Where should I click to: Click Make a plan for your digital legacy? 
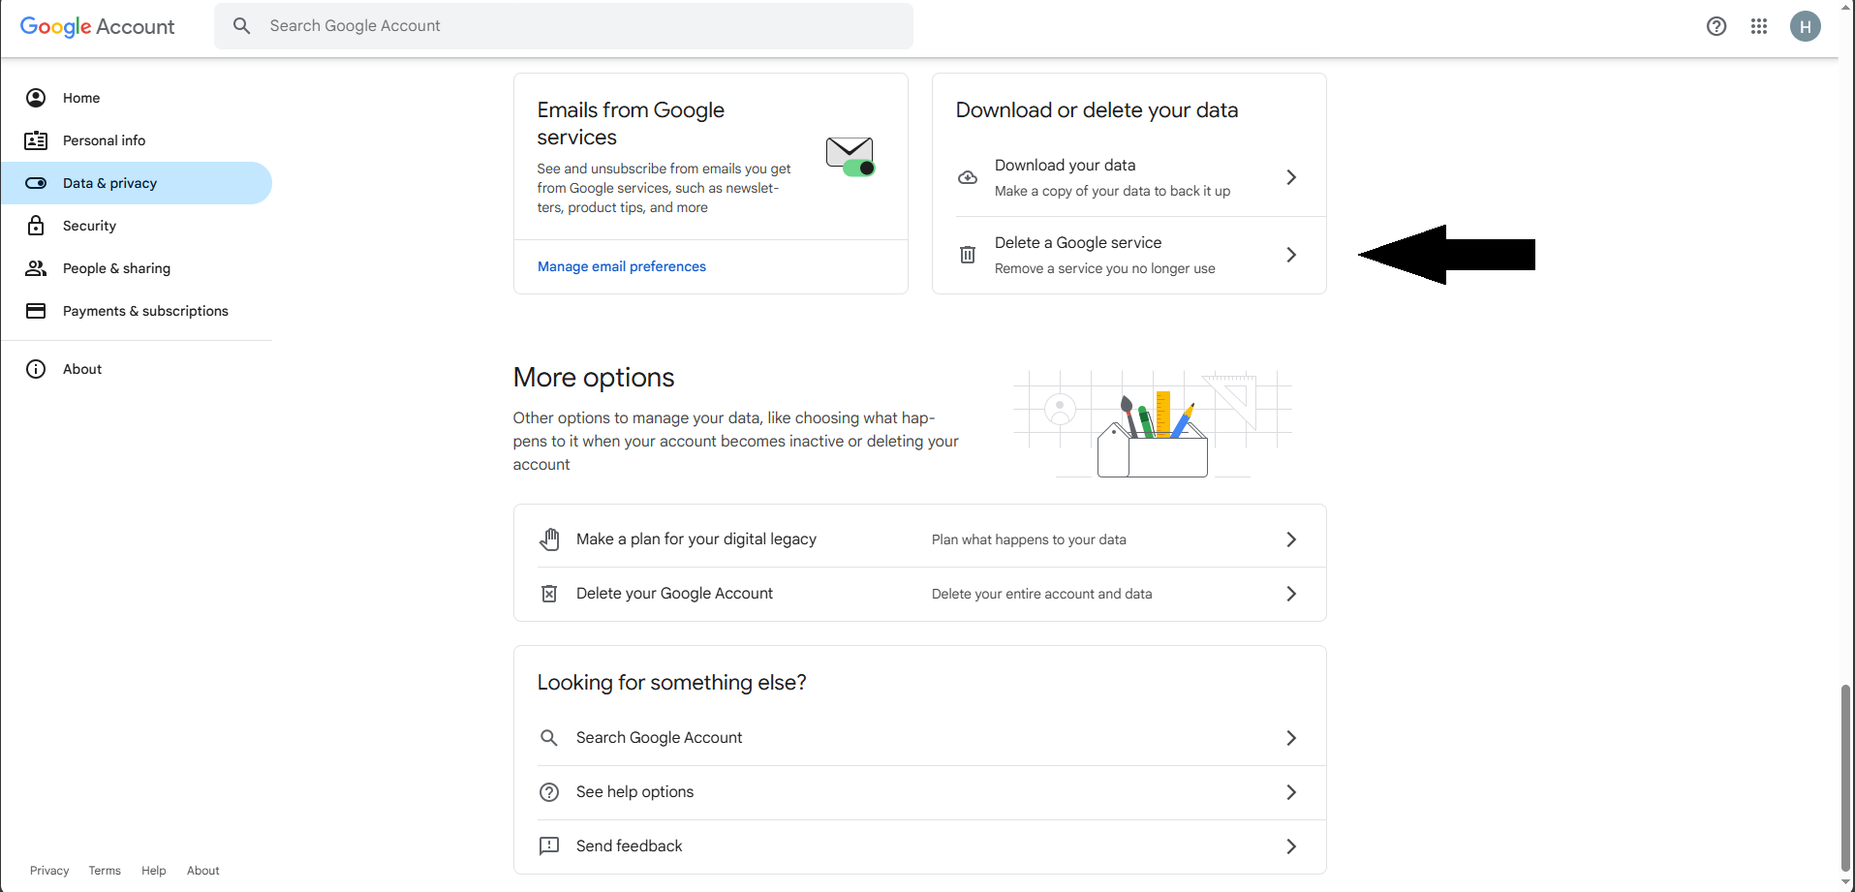click(x=920, y=539)
